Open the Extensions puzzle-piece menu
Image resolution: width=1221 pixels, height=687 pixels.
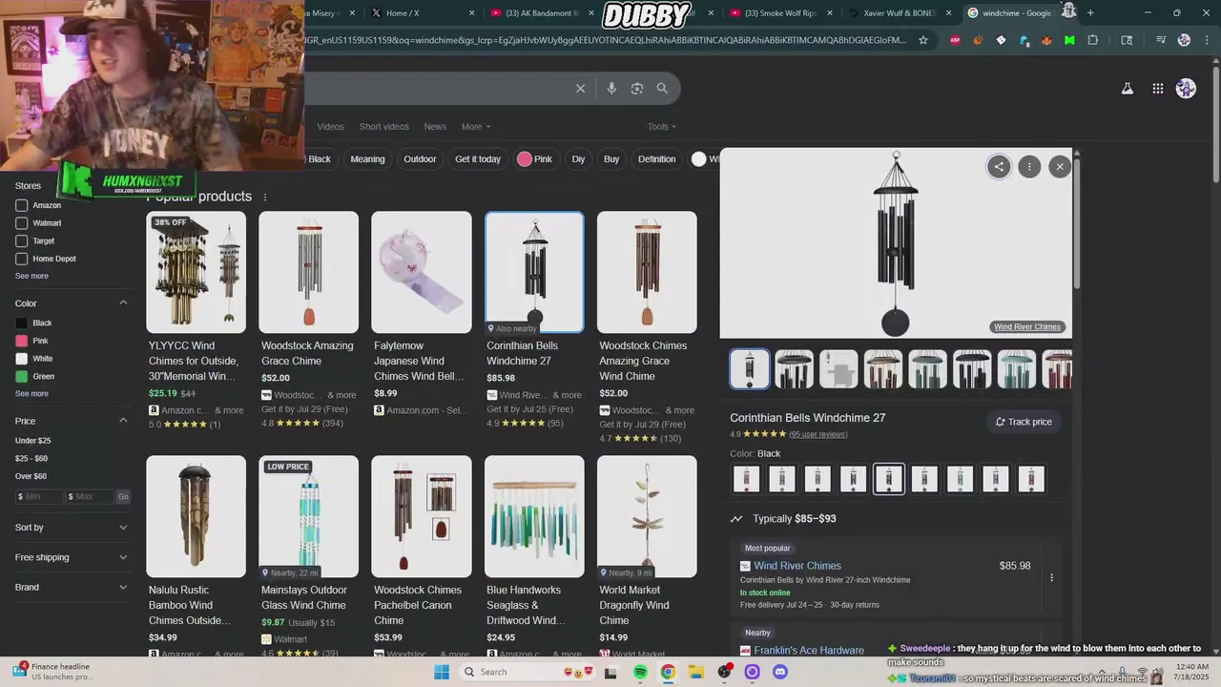pos(1093,40)
